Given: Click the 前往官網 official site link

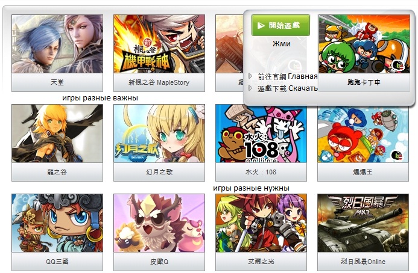Looking at the screenshot, I should click(272, 76).
